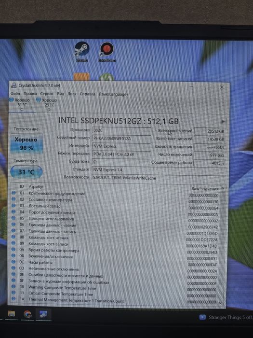Click status dot for Critical Composite Temperature row
Viewport: 253px width, 338px height.
(x=13, y=293)
